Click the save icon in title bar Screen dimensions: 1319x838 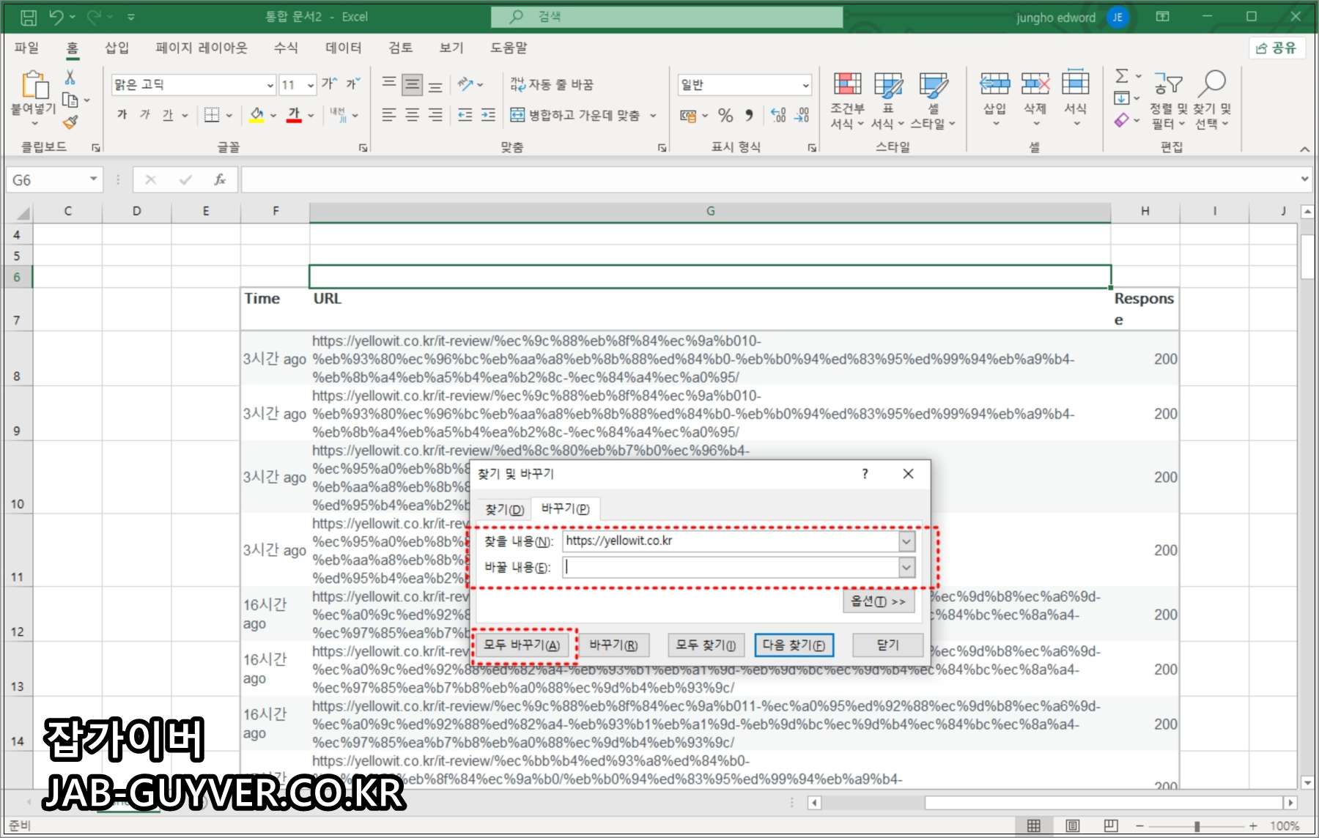[x=28, y=16]
